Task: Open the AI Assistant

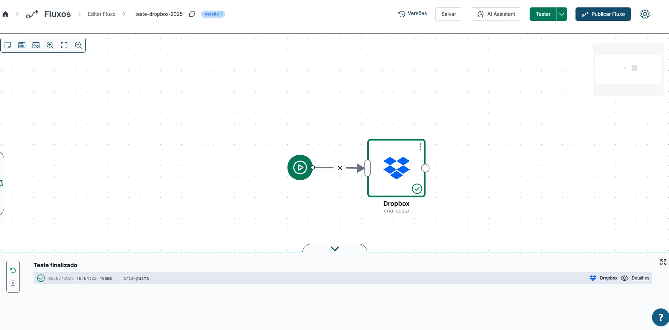Action: click(x=496, y=14)
